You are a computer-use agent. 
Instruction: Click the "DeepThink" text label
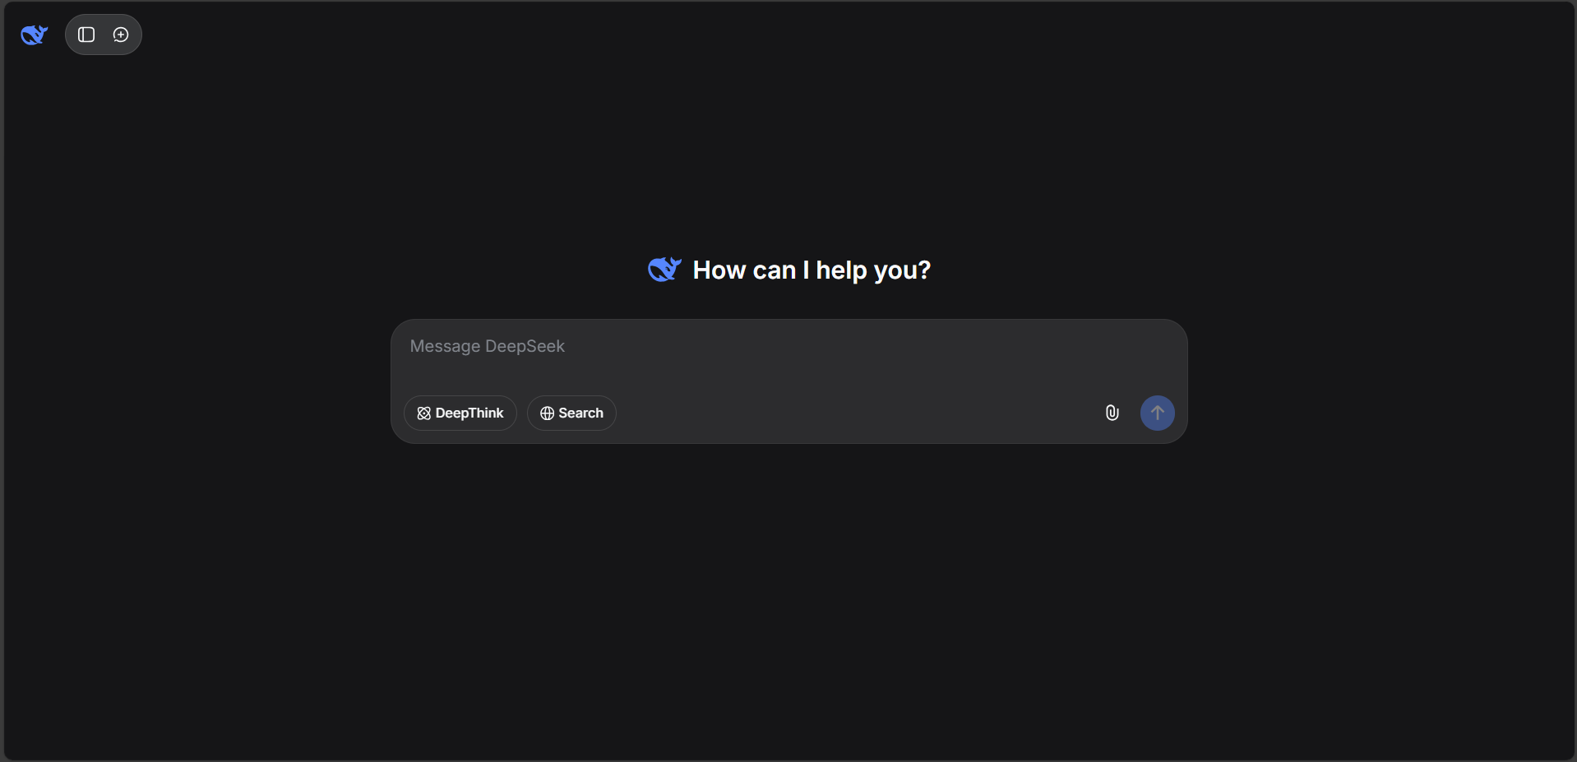click(469, 413)
